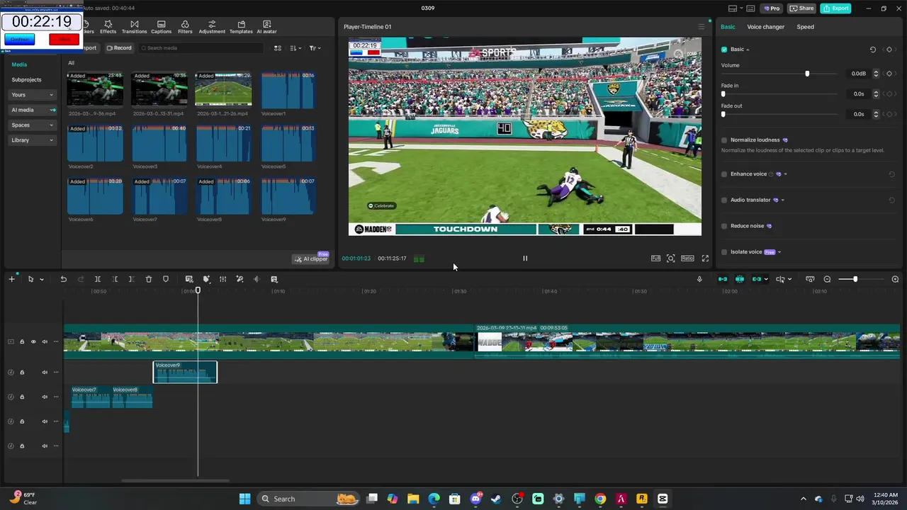Click the Export button

click(836, 8)
